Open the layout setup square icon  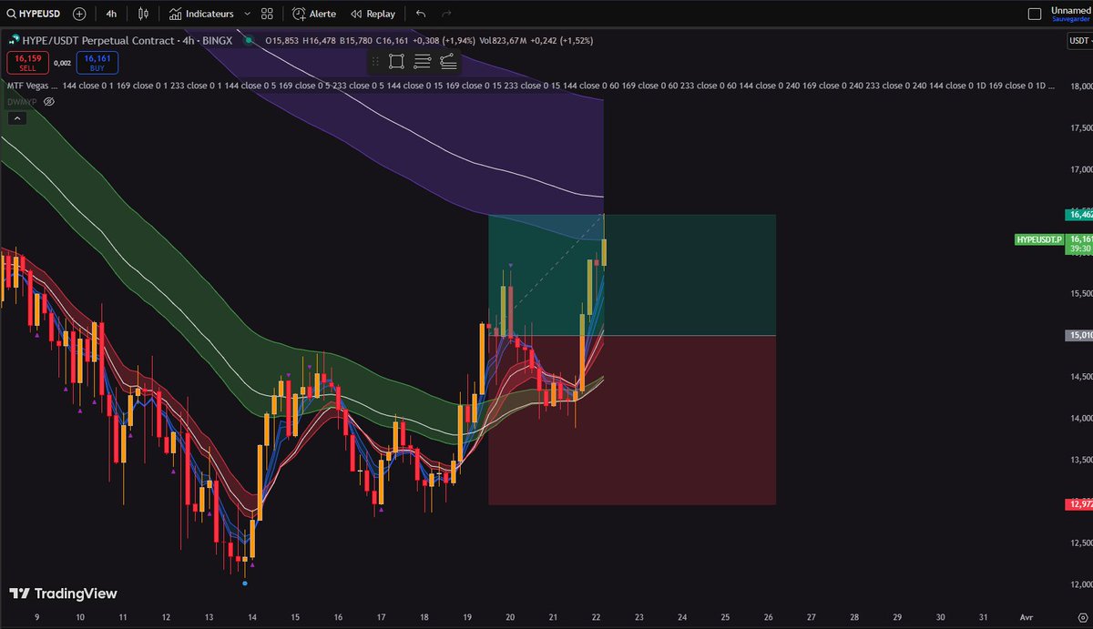click(1034, 14)
